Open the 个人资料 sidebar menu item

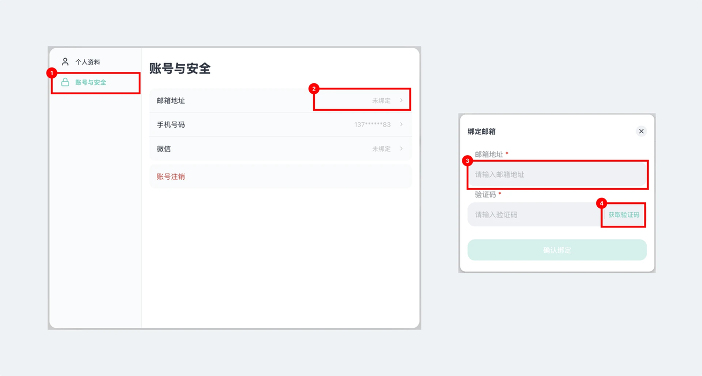(x=88, y=62)
